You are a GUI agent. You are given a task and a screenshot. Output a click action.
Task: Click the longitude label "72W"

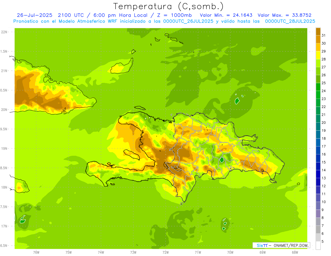(x=165, y=252)
